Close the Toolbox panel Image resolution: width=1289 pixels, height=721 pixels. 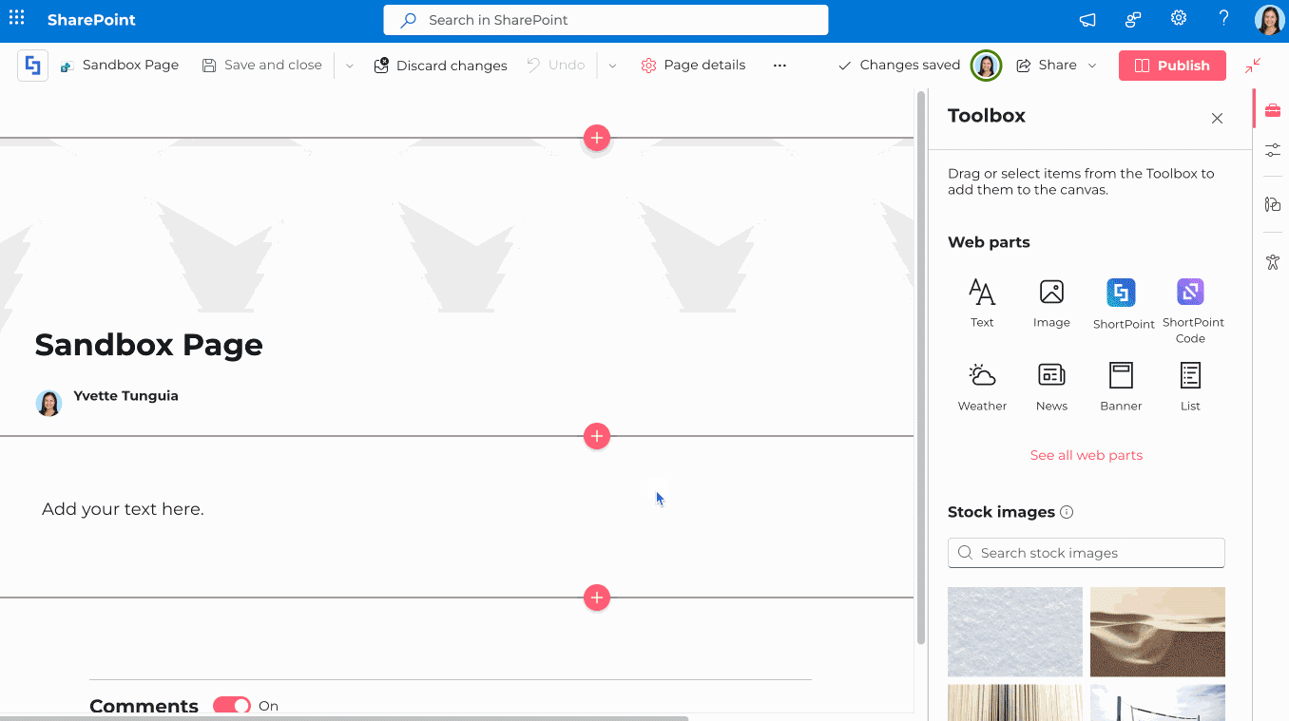point(1217,119)
